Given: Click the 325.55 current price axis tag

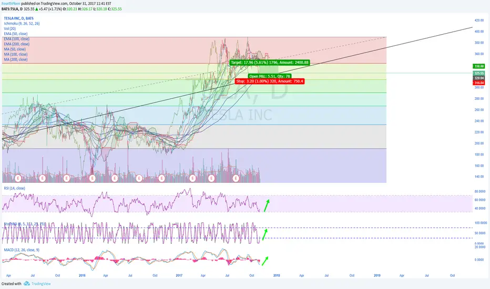Looking at the screenshot, I should coord(479,73).
